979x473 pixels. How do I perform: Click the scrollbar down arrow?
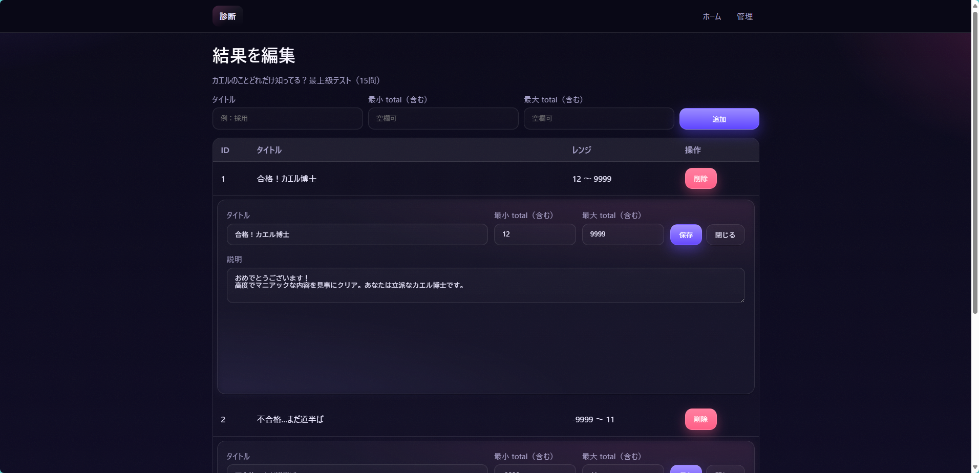pos(975,468)
